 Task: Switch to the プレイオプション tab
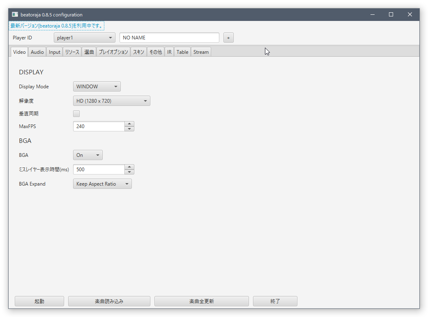tap(113, 52)
